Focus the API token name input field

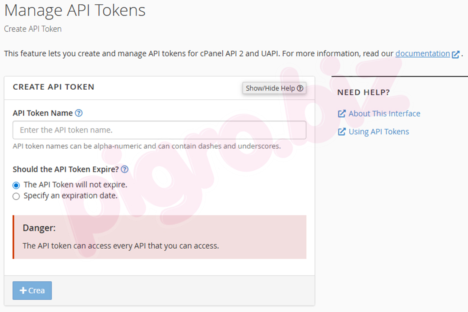click(159, 130)
